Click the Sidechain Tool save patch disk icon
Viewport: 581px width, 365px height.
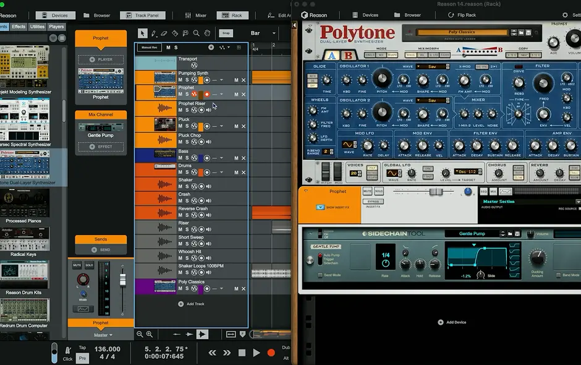pyautogui.click(x=517, y=234)
